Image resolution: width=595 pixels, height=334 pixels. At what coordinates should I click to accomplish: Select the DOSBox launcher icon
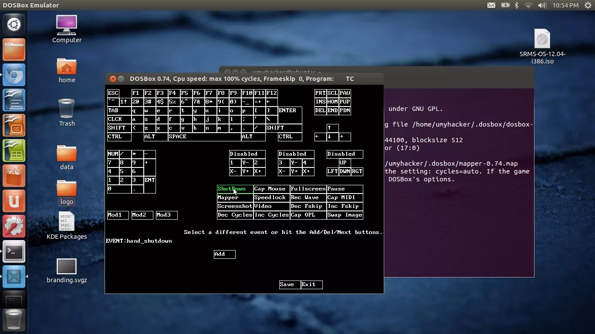point(14,277)
